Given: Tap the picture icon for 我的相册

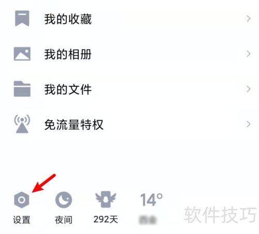Looking at the screenshot, I should [x=22, y=54].
